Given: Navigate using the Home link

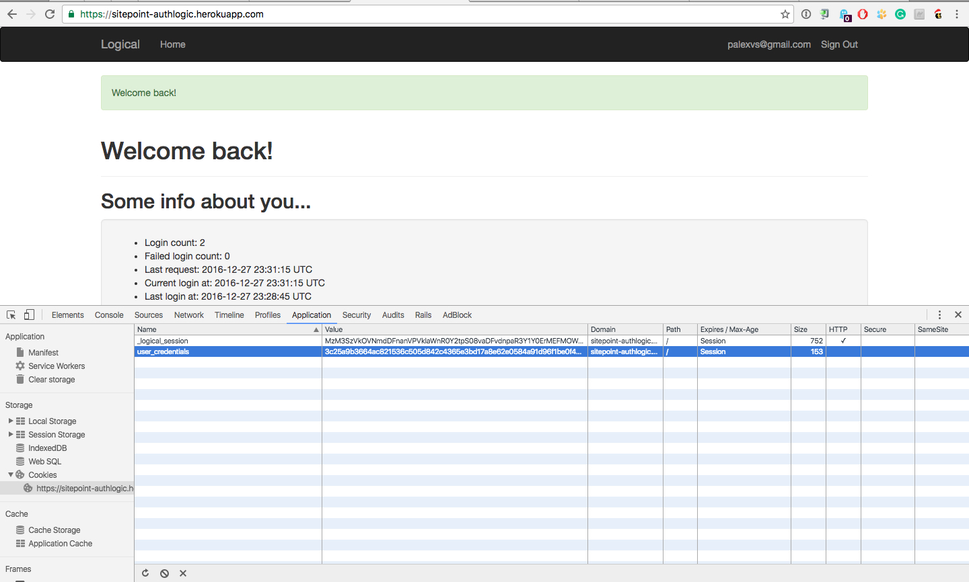Looking at the screenshot, I should (172, 44).
